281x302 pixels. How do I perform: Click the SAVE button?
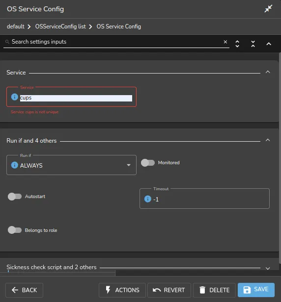256,290
